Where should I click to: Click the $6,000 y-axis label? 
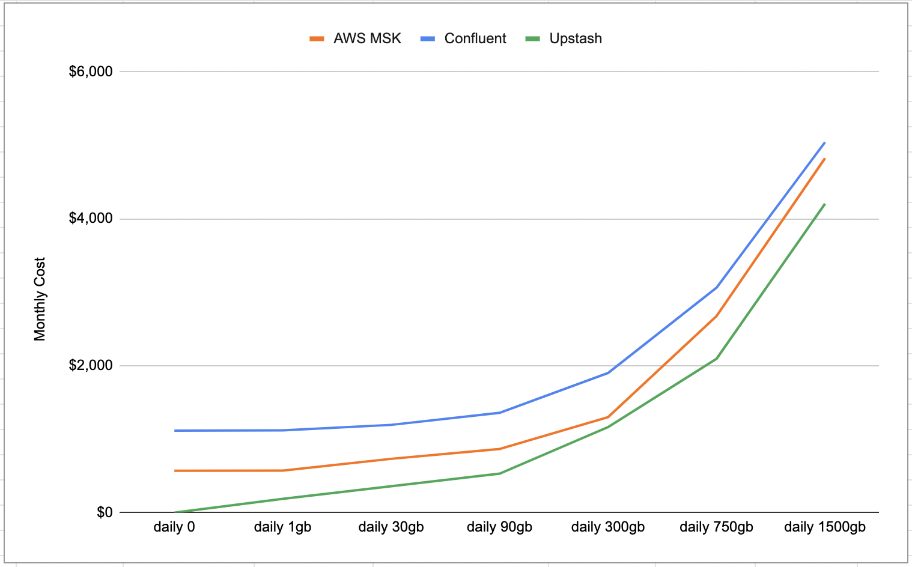(x=91, y=71)
